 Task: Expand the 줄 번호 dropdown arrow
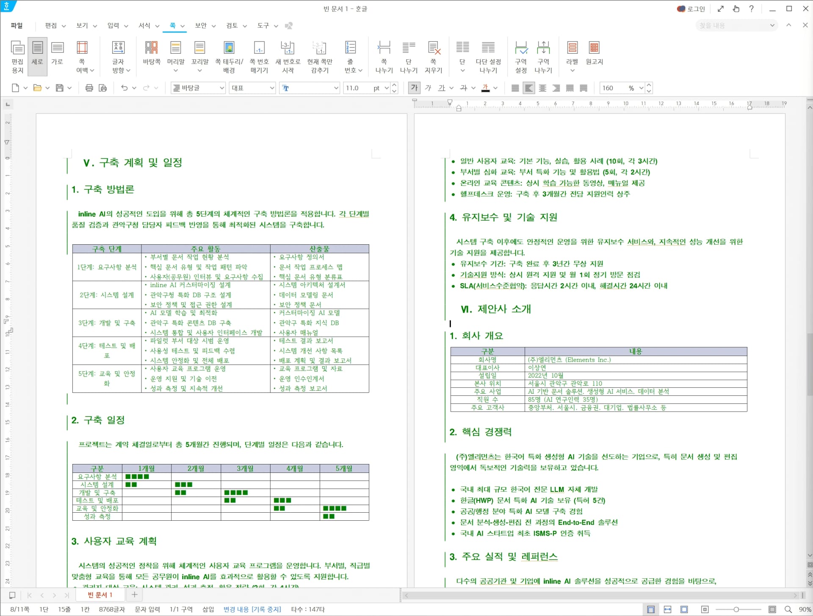tap(359, 71)
